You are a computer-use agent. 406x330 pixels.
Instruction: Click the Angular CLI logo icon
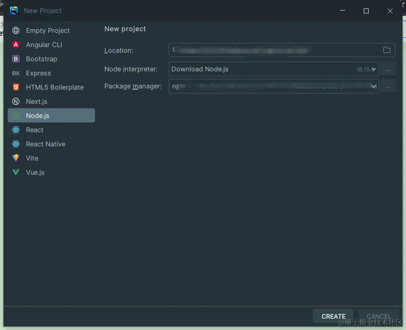(16, 45)
